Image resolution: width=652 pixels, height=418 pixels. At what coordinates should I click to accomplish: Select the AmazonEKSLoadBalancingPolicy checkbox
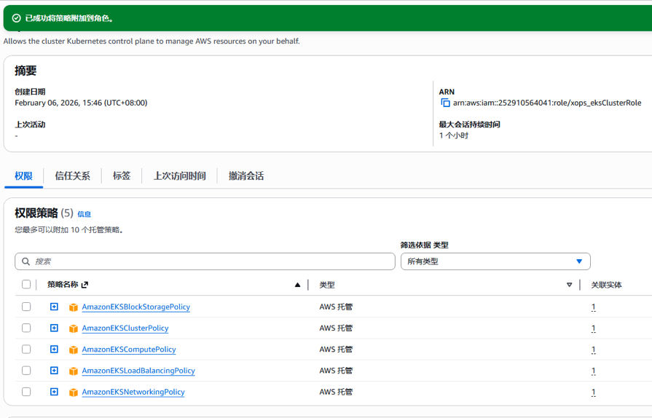tap(26, 371)
